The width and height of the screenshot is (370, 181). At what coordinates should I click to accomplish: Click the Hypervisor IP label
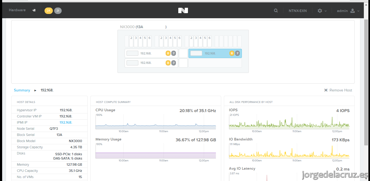coord(27,110)
